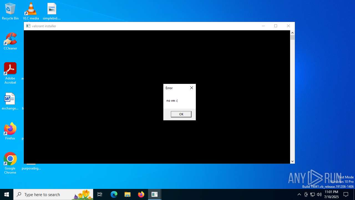Minimize the valorant installer window
355x200 pixels.
pyautogui.click(x=263, y=26)
